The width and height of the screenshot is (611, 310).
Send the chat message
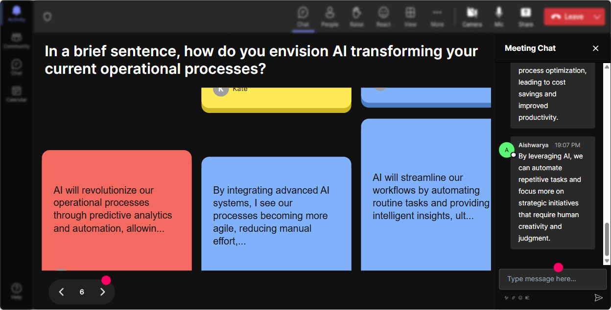click(598, 297)
